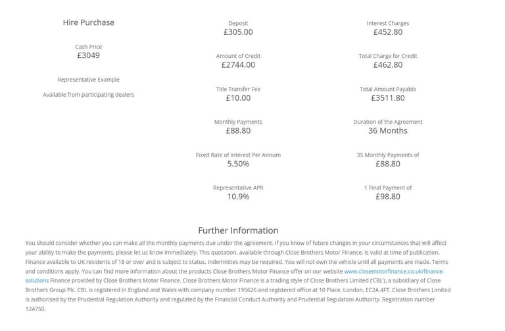Click the 35 Monthly Payments of label
This screenshot has width=505, height=331.
point(388,155)
